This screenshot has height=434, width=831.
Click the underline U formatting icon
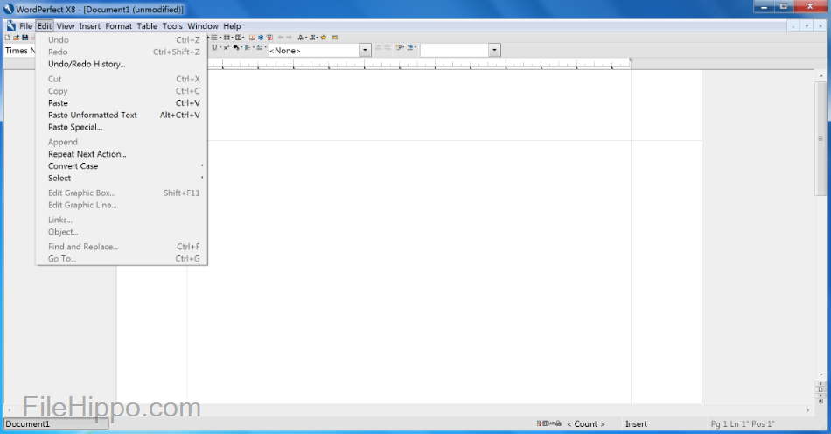(x=214, y=48)
